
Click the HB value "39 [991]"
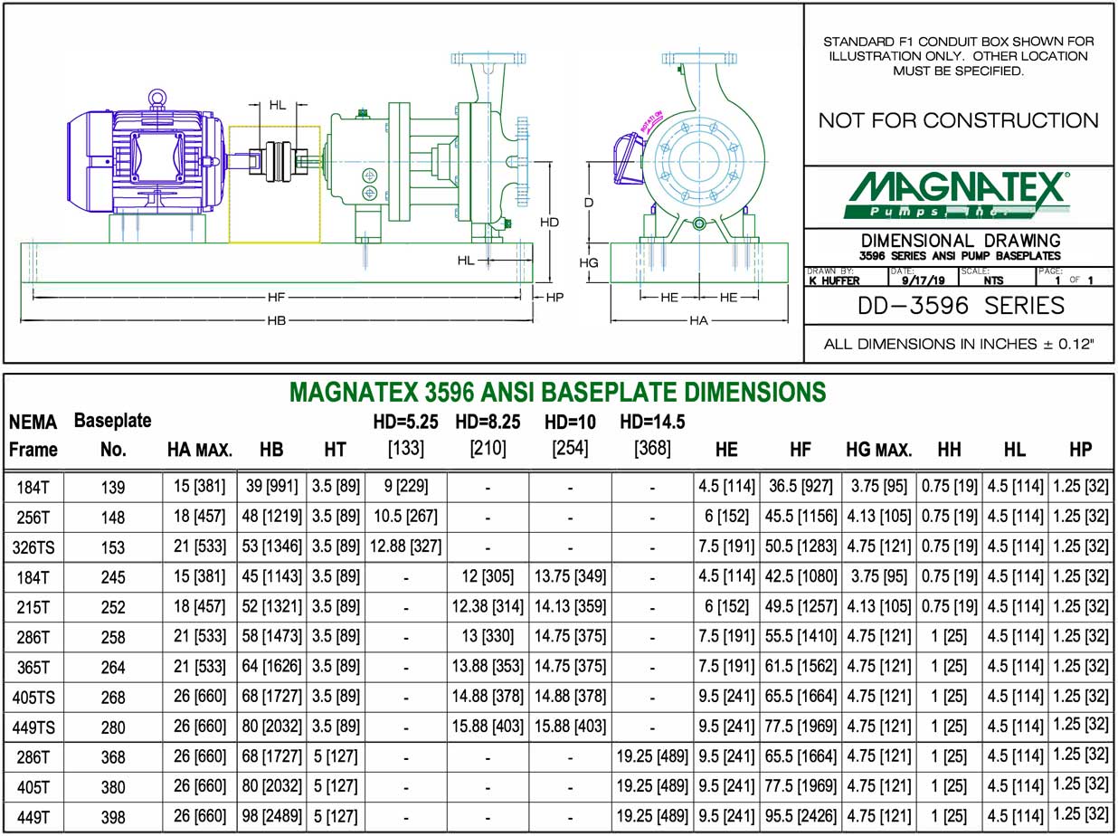272,486
